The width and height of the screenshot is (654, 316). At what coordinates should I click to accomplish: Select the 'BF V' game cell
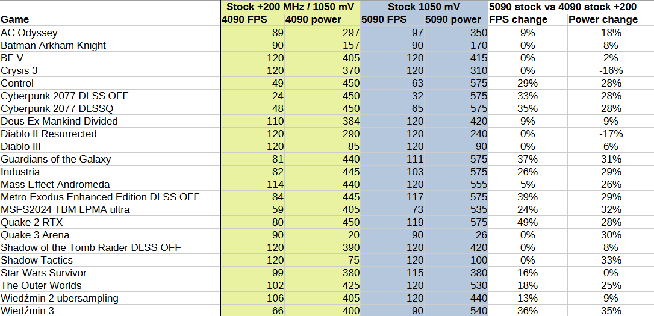tap(110, 58)
